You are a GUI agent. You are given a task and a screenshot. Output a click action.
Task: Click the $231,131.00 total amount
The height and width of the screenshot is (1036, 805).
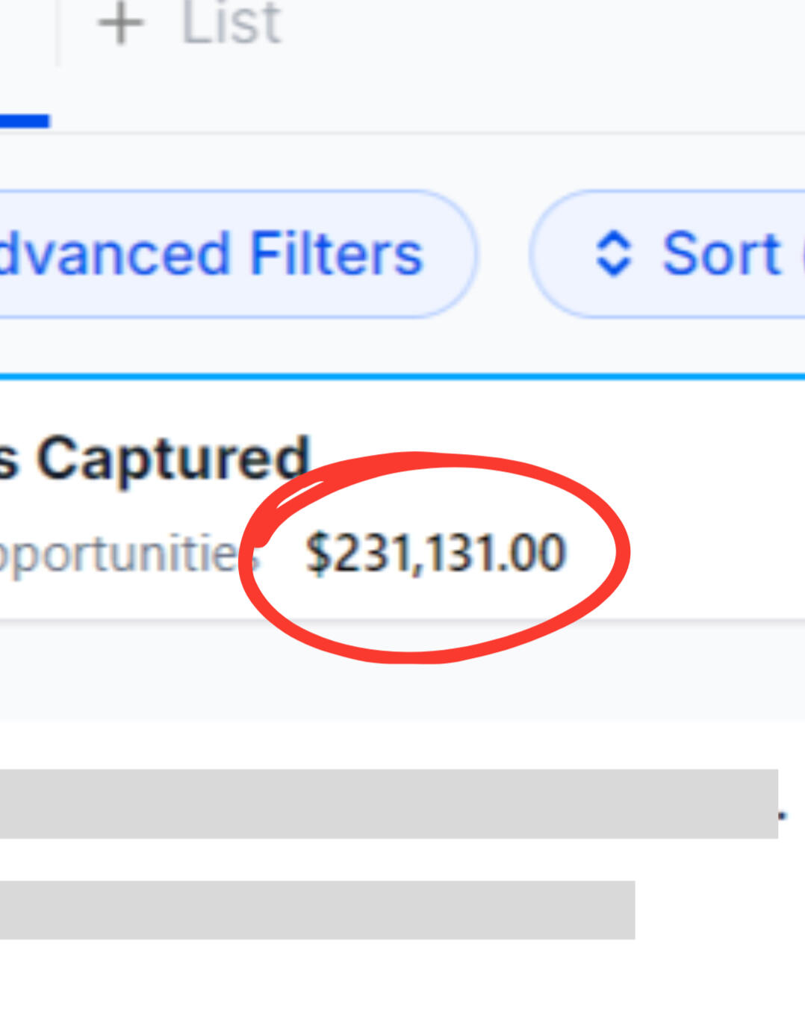point(436,553)
